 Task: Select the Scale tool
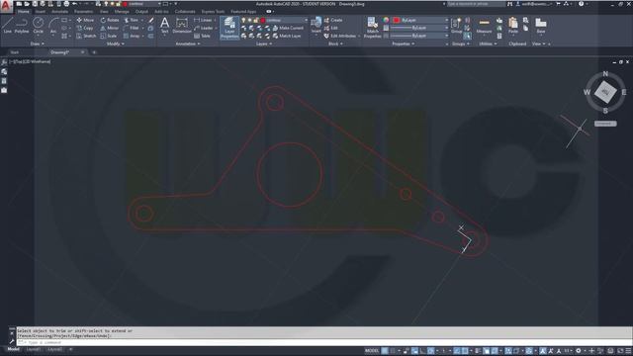pyautogui.click(x=108, y=36)
